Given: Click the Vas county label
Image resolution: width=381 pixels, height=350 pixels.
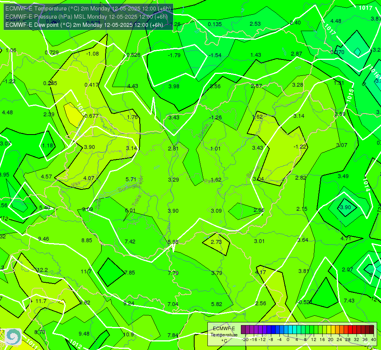Looking at the screenshot, I should point(76,185).
